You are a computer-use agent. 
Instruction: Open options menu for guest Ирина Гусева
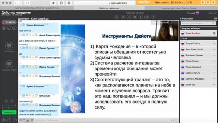click(214, 61)
